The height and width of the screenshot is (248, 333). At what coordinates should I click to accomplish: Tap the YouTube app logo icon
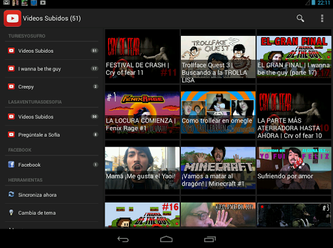pos(12,18)
